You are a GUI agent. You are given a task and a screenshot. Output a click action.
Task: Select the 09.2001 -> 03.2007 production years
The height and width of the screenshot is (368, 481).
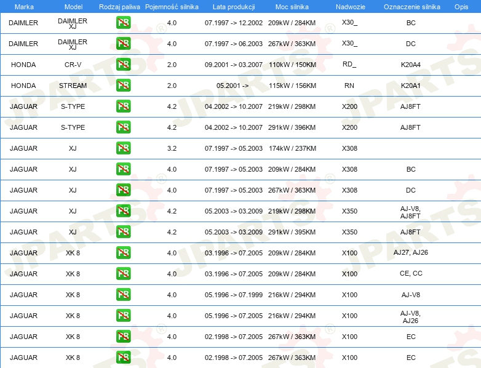click(234, 65)
